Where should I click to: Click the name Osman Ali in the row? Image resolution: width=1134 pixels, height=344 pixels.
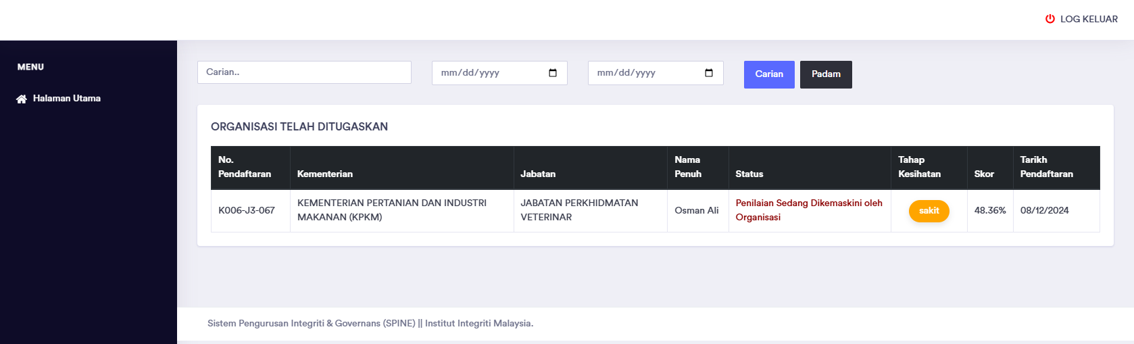(696, 211)
